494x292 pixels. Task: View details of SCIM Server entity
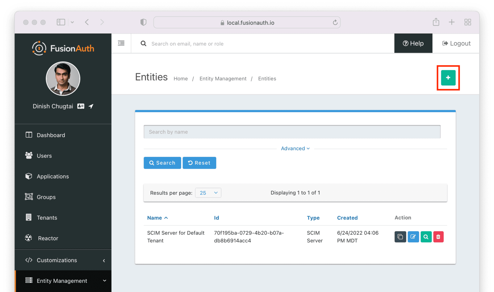pos(426,237)
